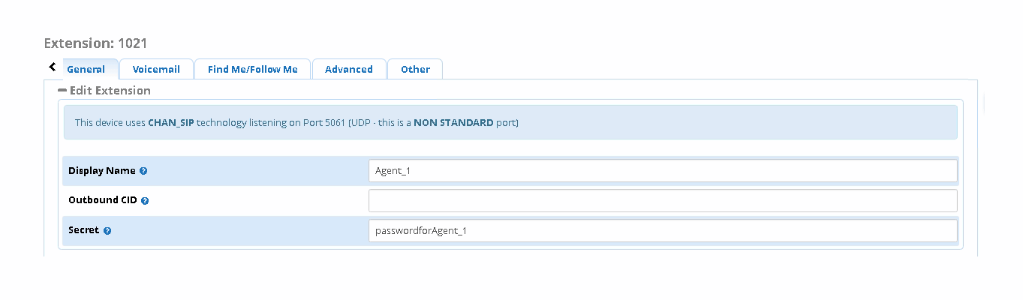
Task: Select the General tab
Action: (x=86, y=69)
